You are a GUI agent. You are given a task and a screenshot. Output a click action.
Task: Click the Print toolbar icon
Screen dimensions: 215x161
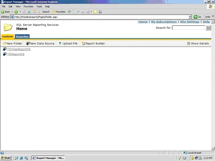(x=83, y=12)
